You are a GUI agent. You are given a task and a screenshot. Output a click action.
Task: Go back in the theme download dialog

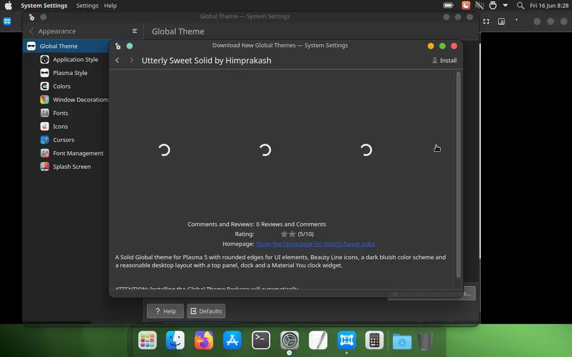[x=117, y=60]
